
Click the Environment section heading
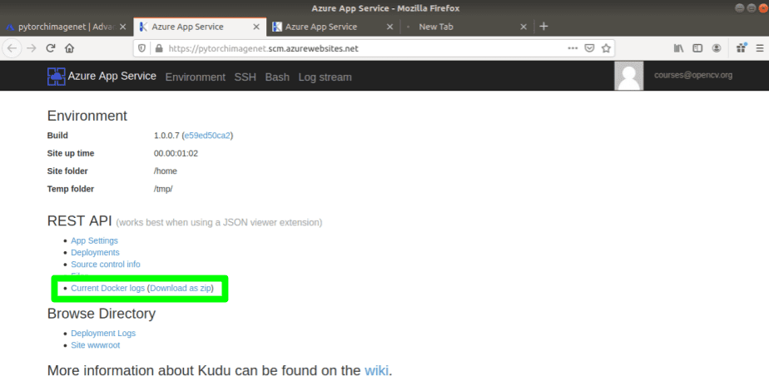[87, 116]
